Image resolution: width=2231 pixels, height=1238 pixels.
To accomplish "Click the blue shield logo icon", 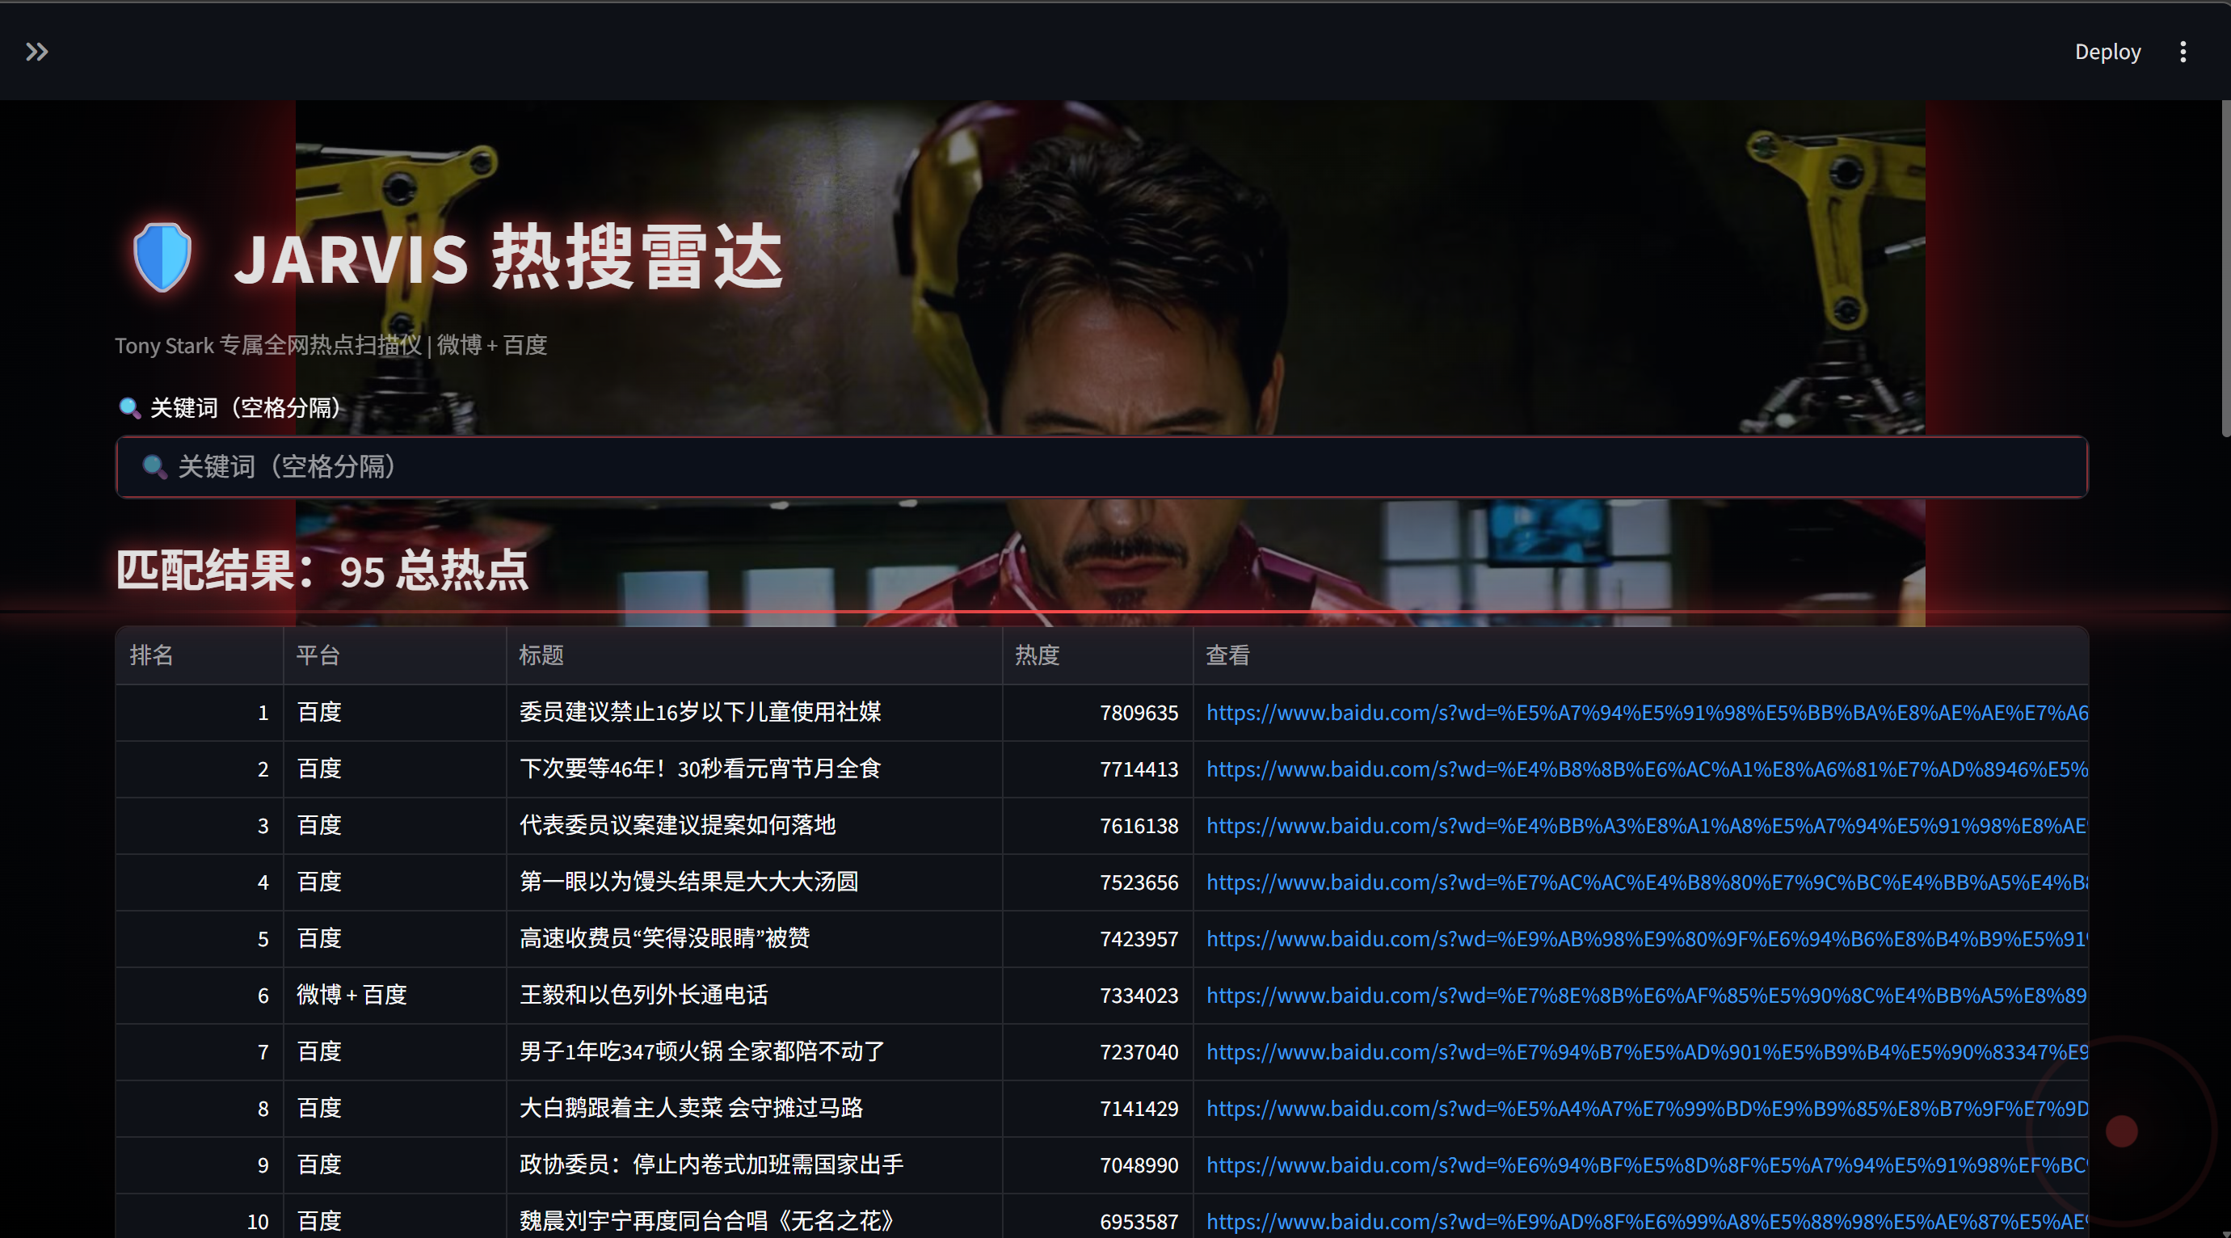I will (x=162, y=257).
